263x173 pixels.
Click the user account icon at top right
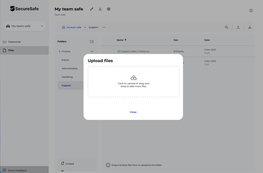click(251, 11)
